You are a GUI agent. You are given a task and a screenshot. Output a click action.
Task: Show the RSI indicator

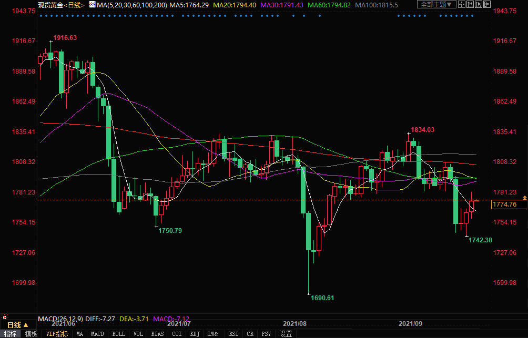click(x=233, y=334)
